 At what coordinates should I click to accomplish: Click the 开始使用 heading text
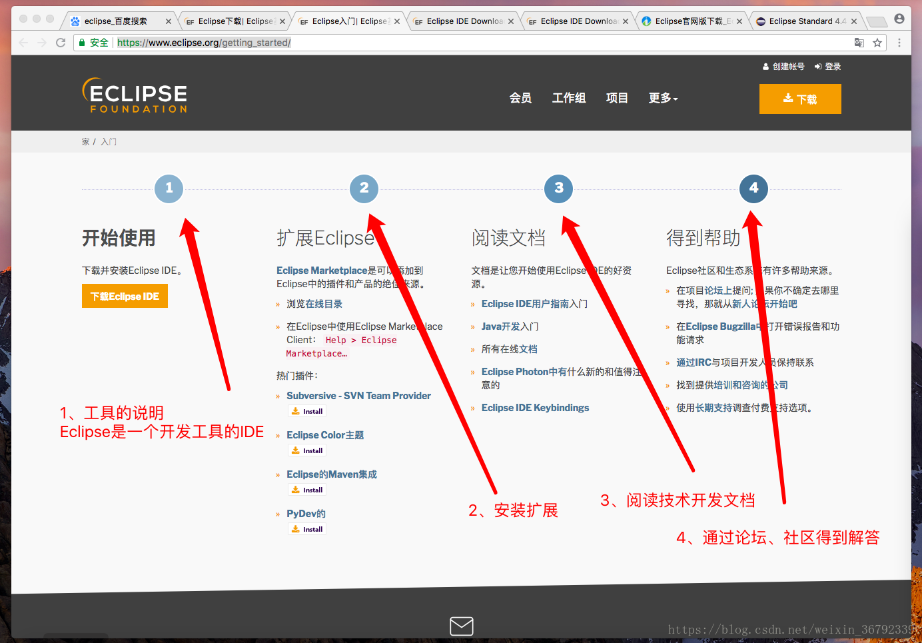click(x=119, y=238)
